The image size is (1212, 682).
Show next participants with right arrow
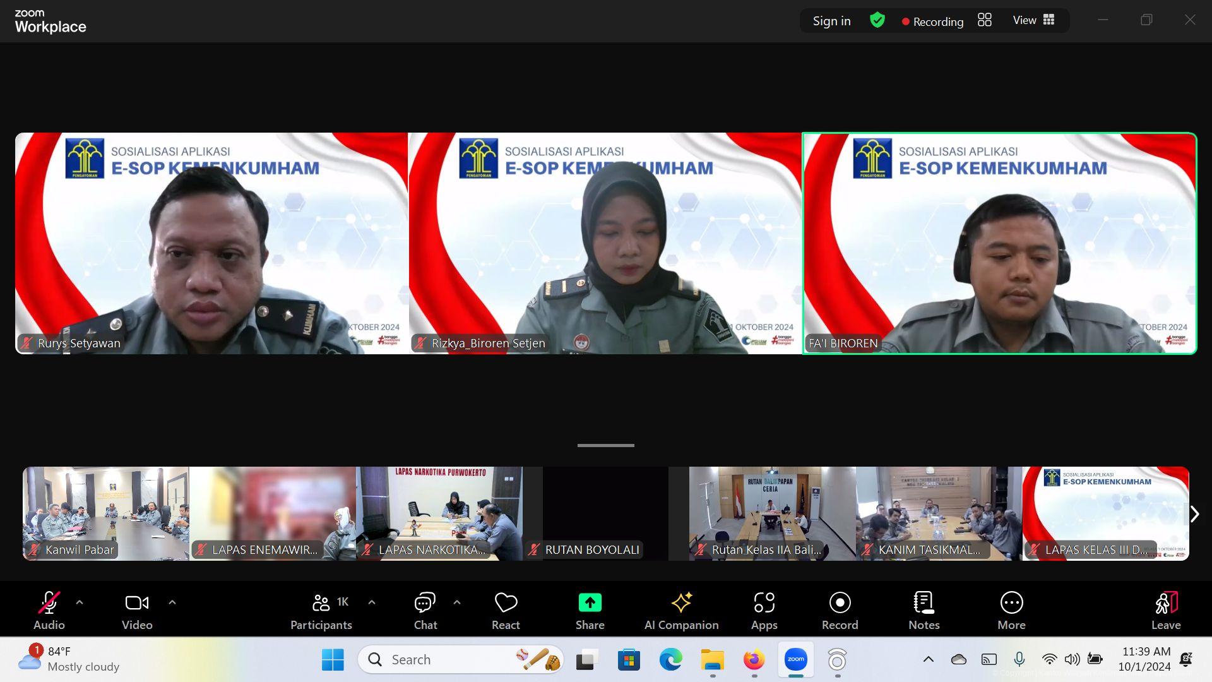point(1194,514)
